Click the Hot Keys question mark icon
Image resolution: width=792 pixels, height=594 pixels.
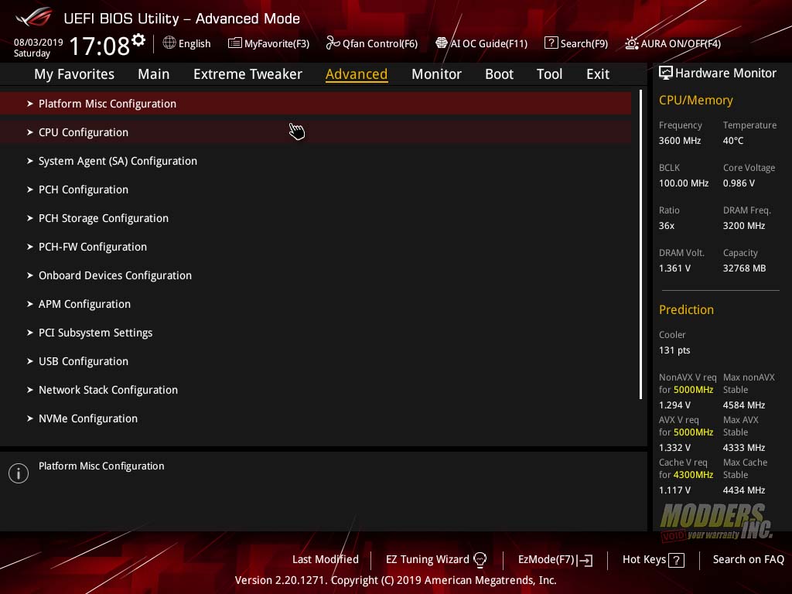click(x=676, y=560)
